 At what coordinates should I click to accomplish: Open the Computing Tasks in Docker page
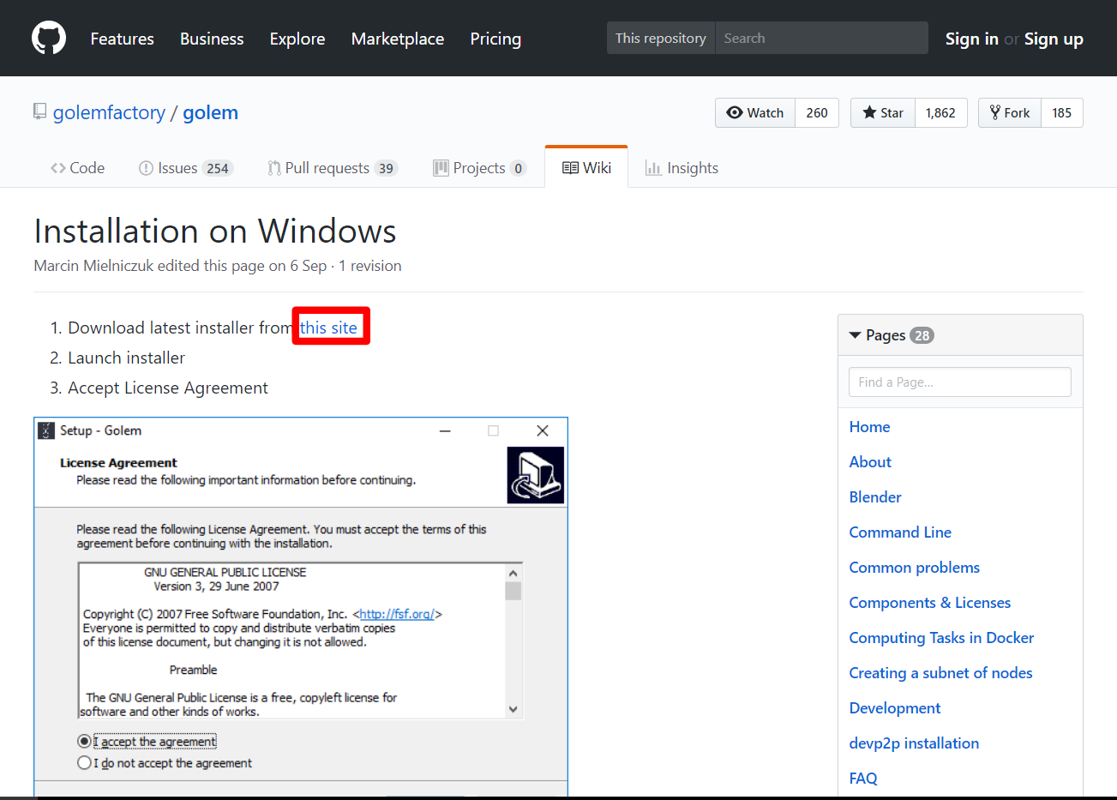pyautogui.click(x=941, y=638)
